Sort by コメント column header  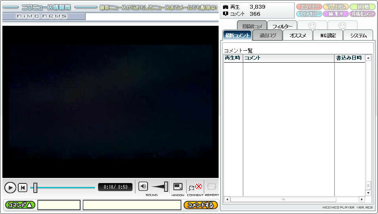click(x=289, y=58)
